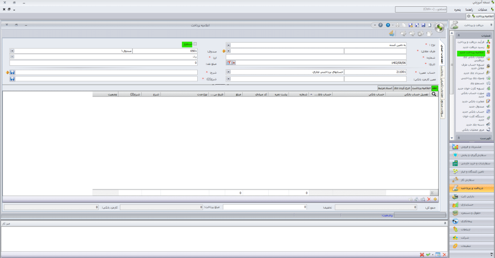Open 'پیمانکاری' contracting module
Viewport: 495px width, 258px height.
pos(472,221)
